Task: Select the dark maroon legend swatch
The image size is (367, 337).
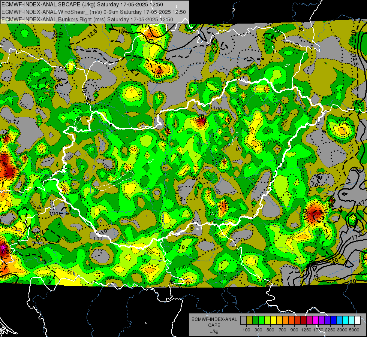Action: 304,321
